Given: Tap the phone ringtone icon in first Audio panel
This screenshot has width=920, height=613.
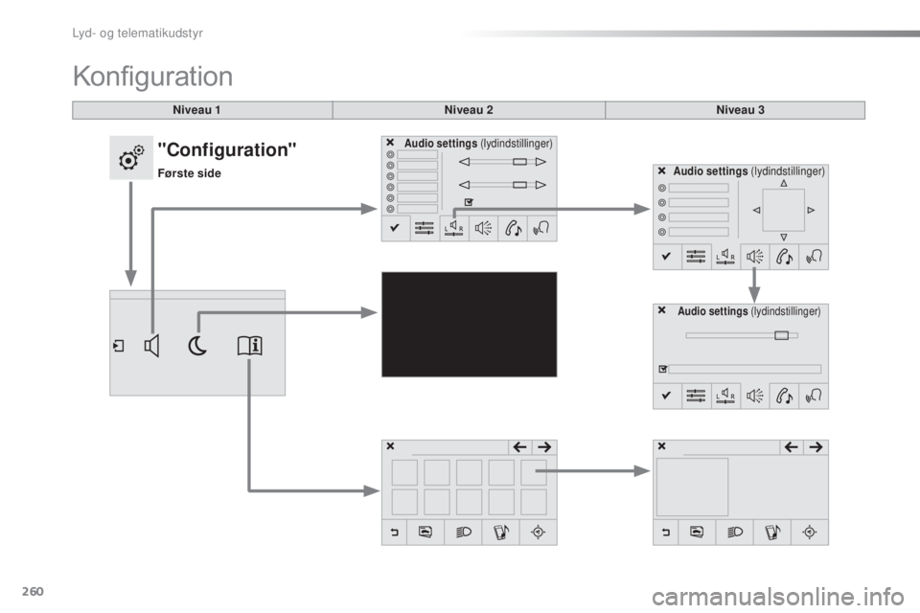Looking at the screenshot, I should (514, 228).
